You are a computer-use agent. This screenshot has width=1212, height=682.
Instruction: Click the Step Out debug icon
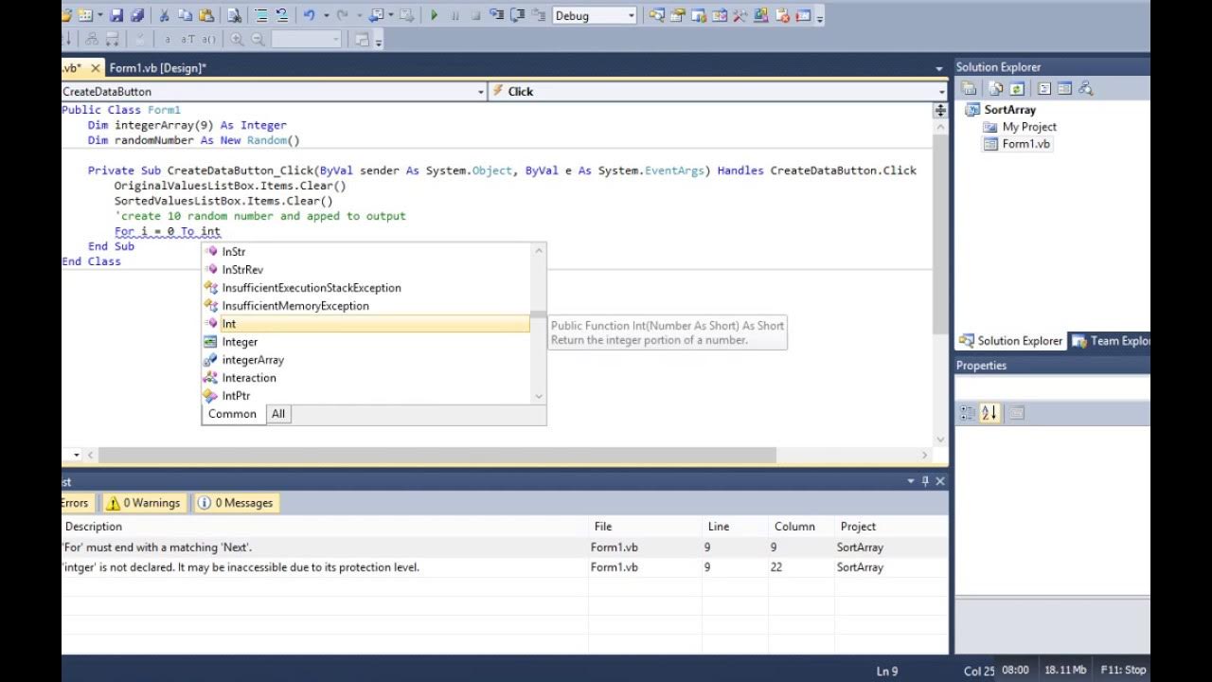539,16
